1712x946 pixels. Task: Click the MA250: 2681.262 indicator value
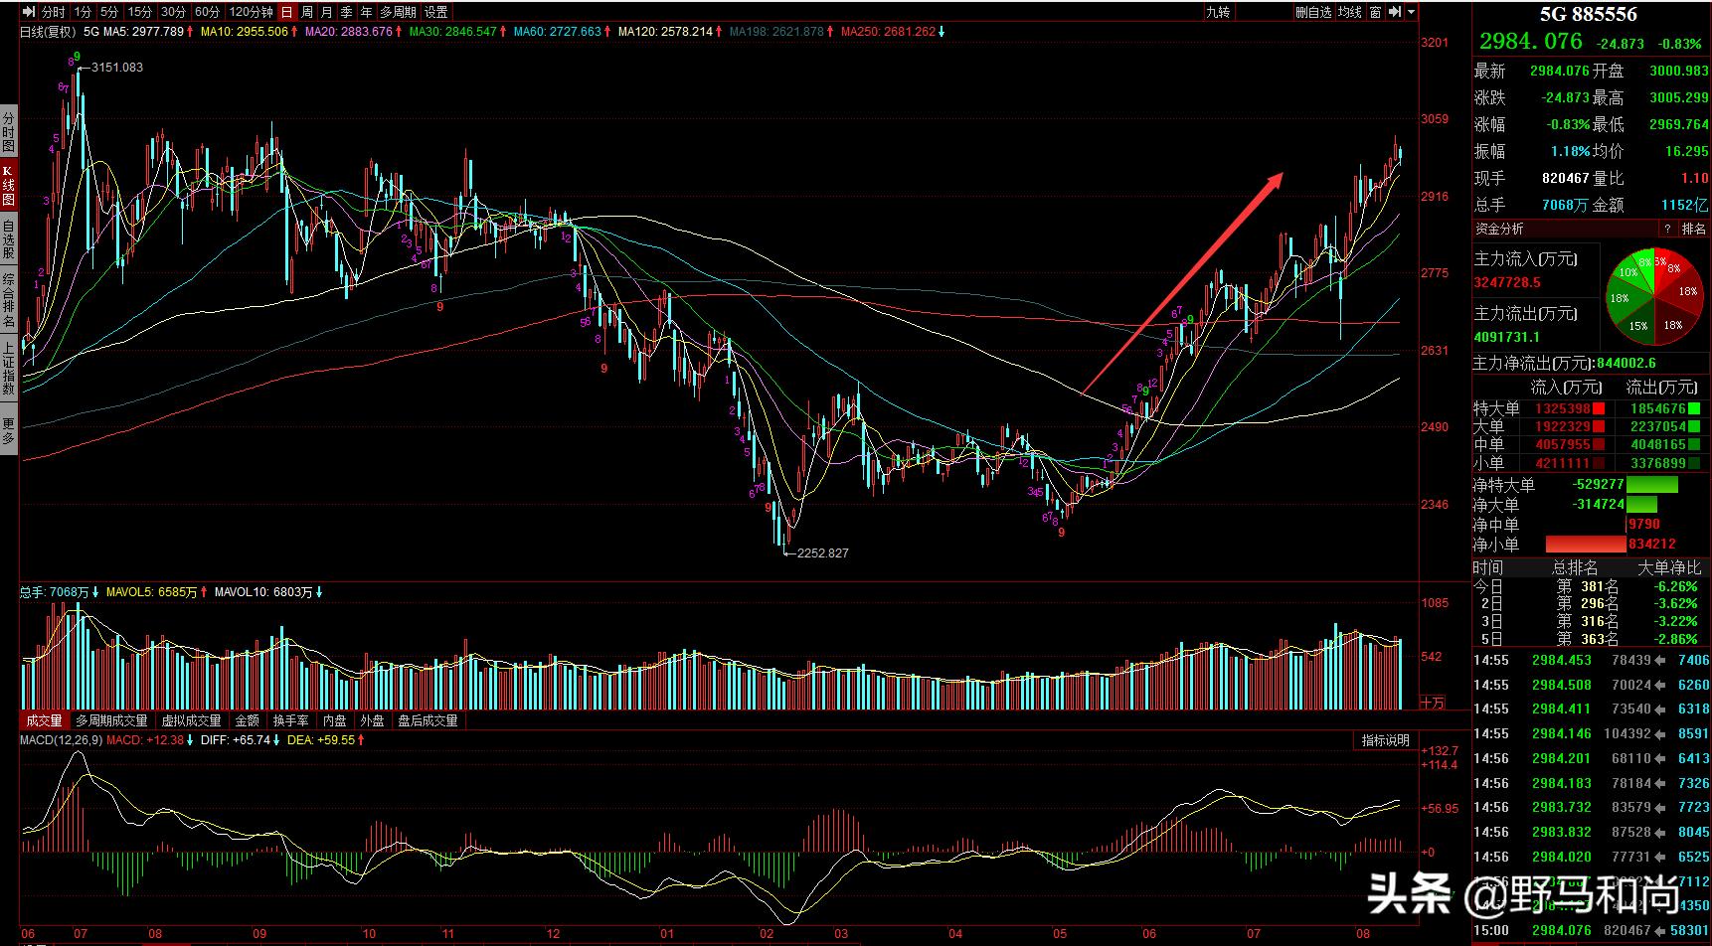pos(888,32)
